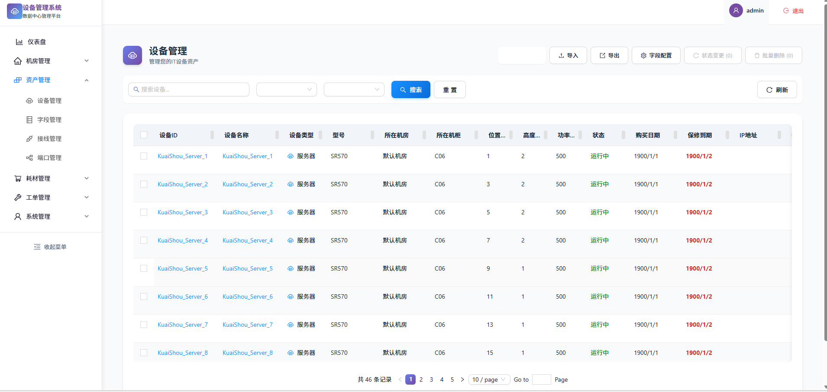Go to page 3 in pagination
The image size is (827, 392).
[431, 379]
